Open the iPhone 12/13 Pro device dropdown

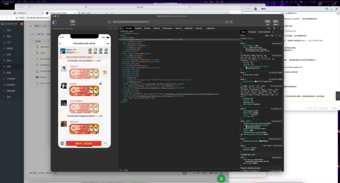click(x=62, y=28)
